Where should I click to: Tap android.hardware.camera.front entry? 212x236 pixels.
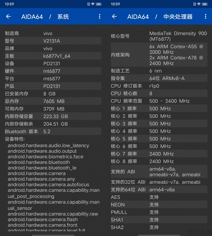point(42,225)
